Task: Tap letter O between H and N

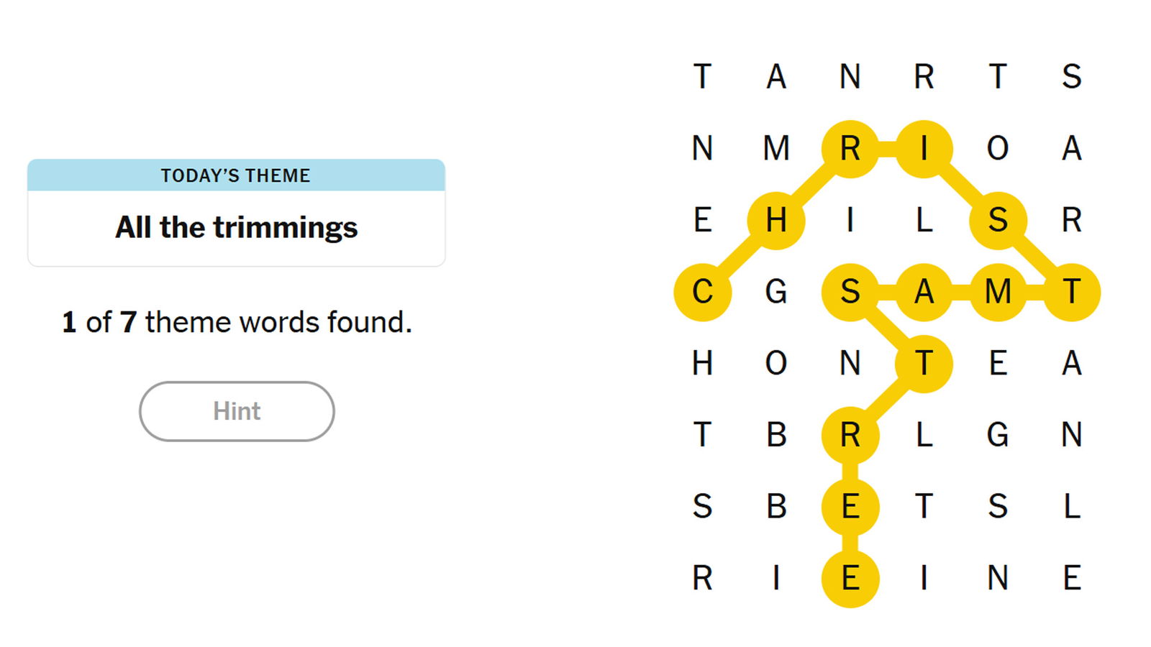Action: click(776, 364)
